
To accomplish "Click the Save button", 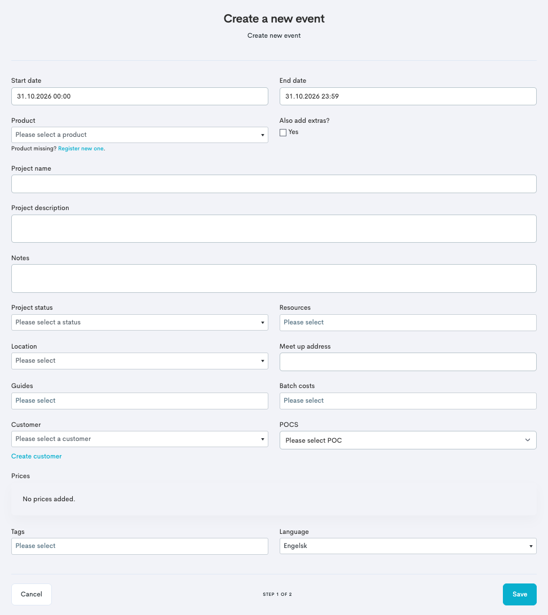I will tap(519, 594).
